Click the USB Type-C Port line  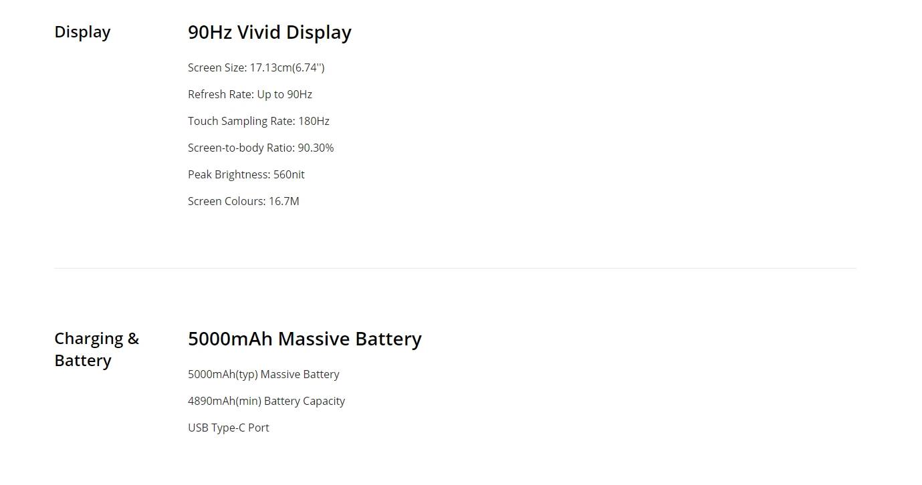tap(229, 428)
